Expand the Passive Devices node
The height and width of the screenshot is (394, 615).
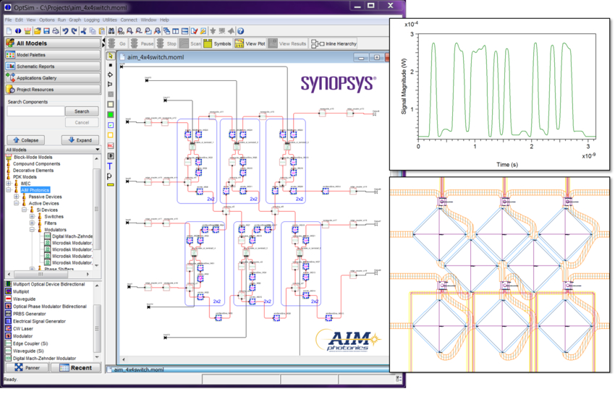(x=16, y=197)
